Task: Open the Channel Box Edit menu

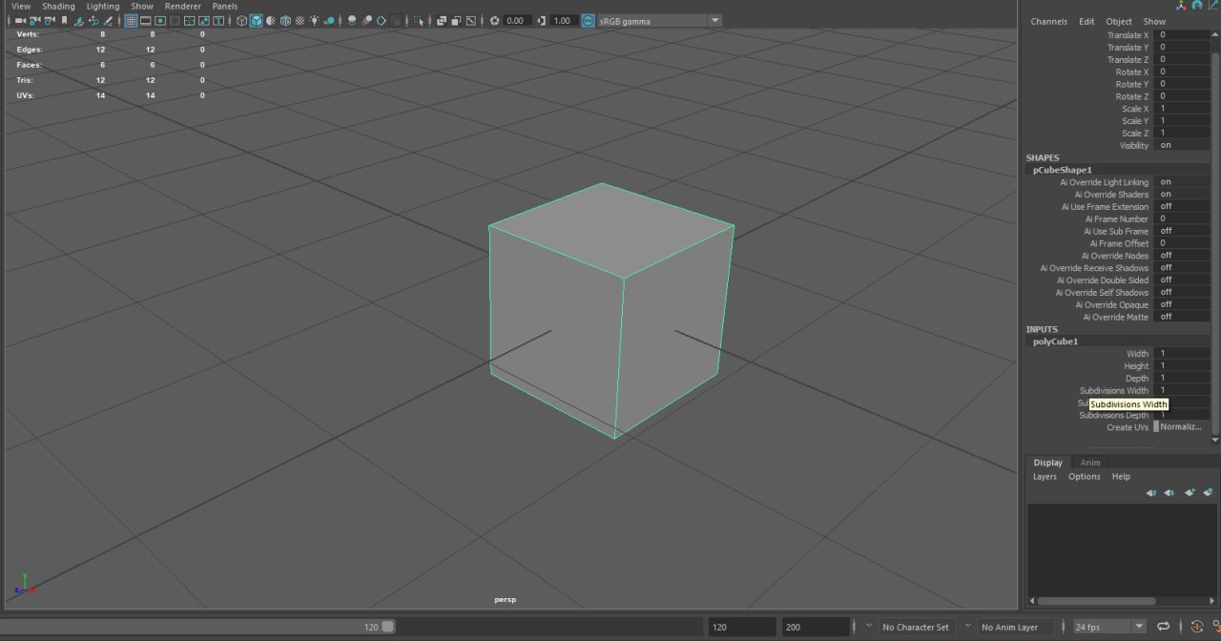Action: coord(1086,21)
